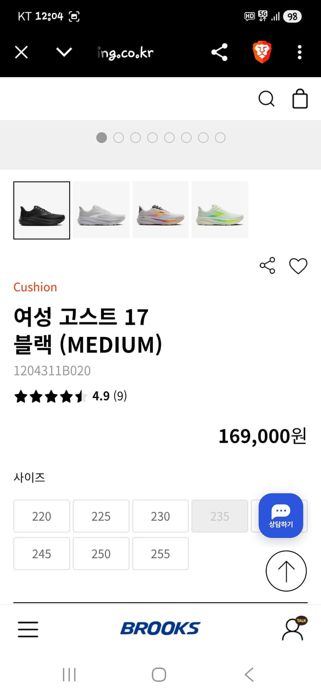This screenshot has height=697, width=321.
Task: Tap the product code 1204311B020
Action: (x=52, y=371)
